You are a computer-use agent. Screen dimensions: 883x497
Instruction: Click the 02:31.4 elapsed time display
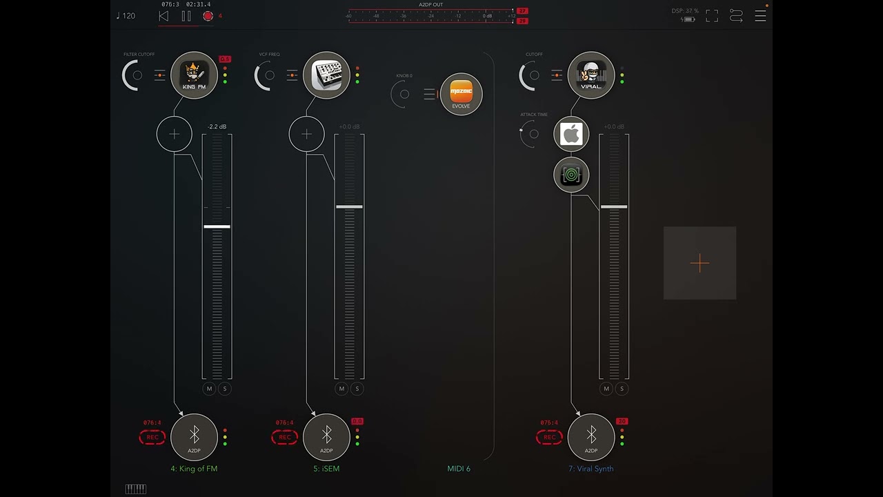[199, 4]
